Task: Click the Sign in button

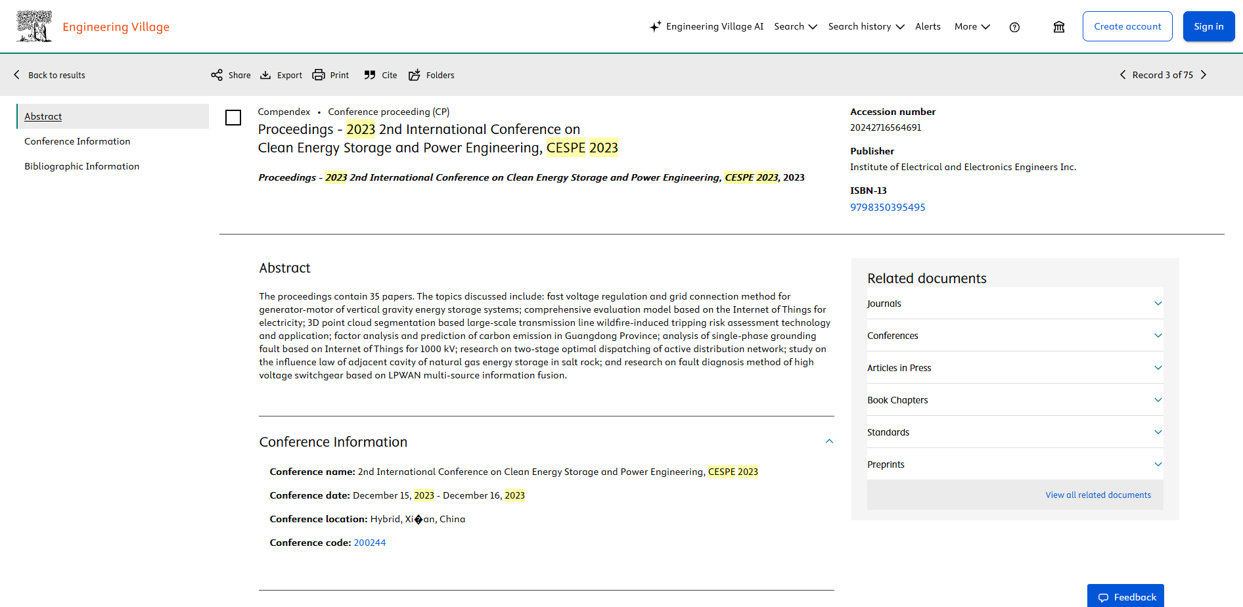Action: (x=1209, y=26)
